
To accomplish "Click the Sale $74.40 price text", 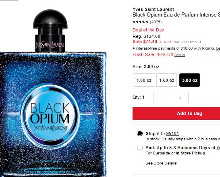I will [x=145, y=42].
